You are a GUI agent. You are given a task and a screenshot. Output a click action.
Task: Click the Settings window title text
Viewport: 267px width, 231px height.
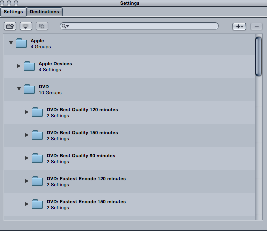pyautogui.click(x=130, y=3)
